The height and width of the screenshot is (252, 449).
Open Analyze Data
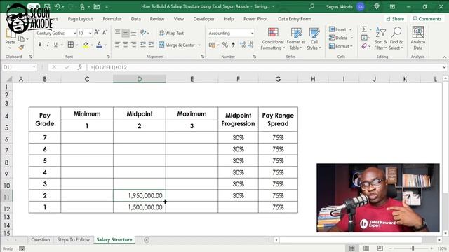(x=418, y=38)
